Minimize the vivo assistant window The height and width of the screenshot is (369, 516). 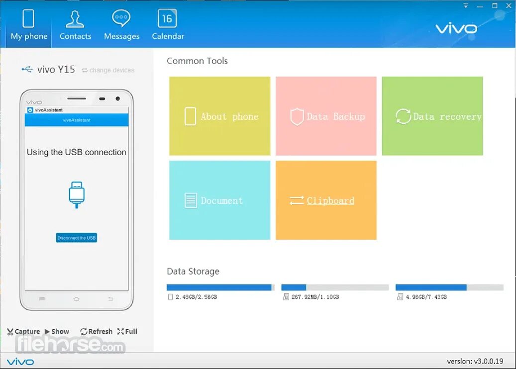click(x=480, y=6)
